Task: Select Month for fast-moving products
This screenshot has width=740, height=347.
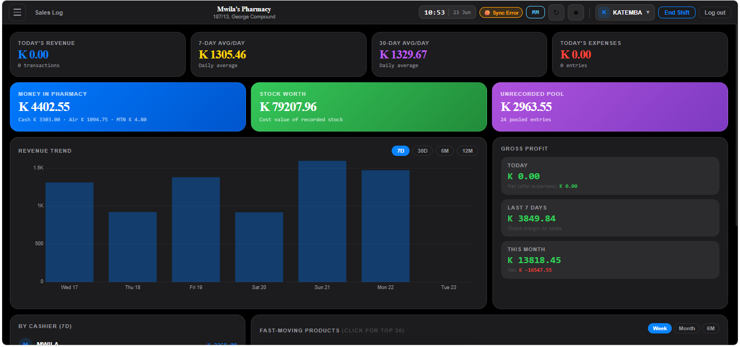Action: pyautogui.click(x=687, y=329)
